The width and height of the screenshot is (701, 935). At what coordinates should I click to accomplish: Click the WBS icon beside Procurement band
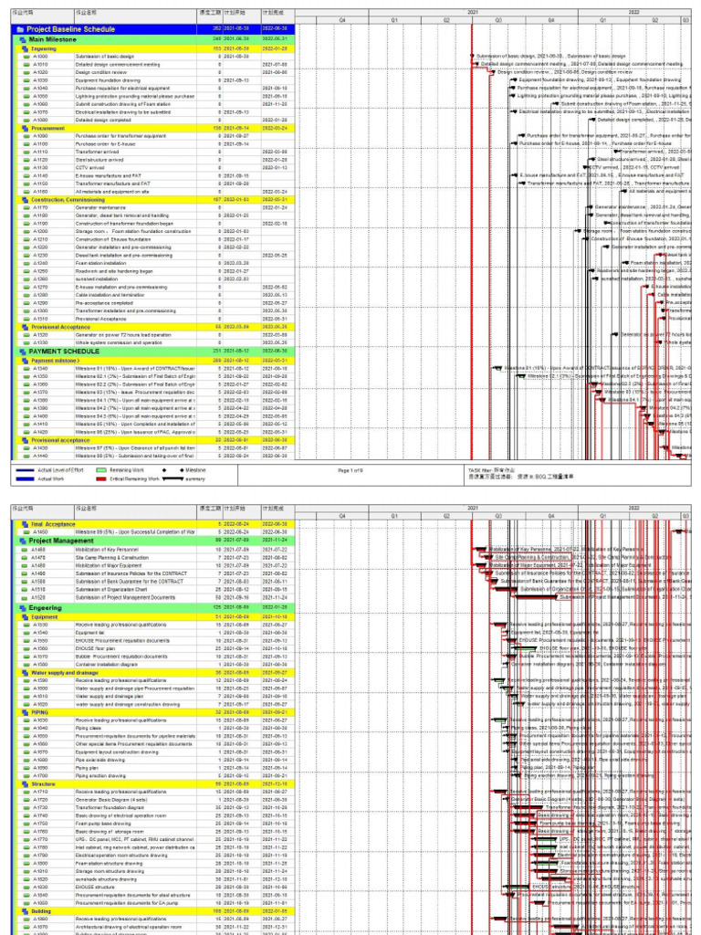(x=26, y=128)
